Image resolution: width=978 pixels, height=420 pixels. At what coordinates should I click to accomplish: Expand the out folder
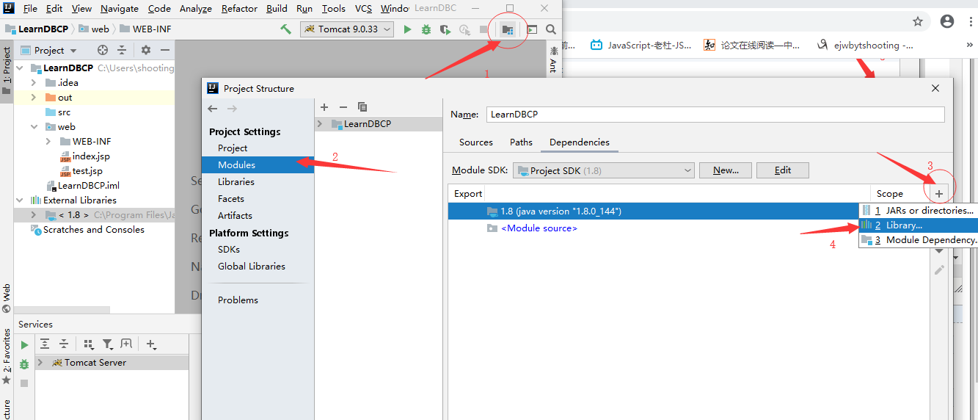click(x=34, y=98)
